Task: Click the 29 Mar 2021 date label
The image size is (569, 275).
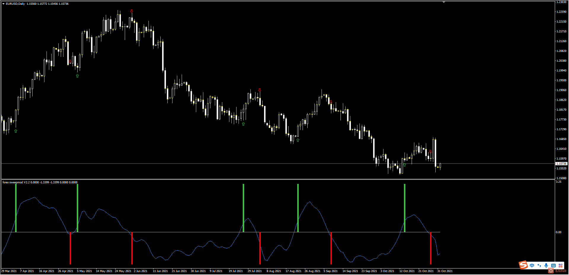Action: coord(9,271)
